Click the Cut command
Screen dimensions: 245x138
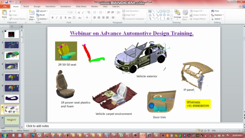(12, 11)
